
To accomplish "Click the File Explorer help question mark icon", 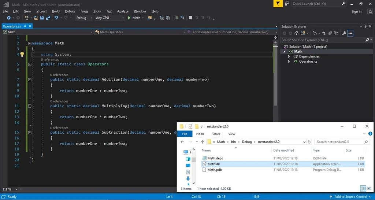I will [370, 134].
